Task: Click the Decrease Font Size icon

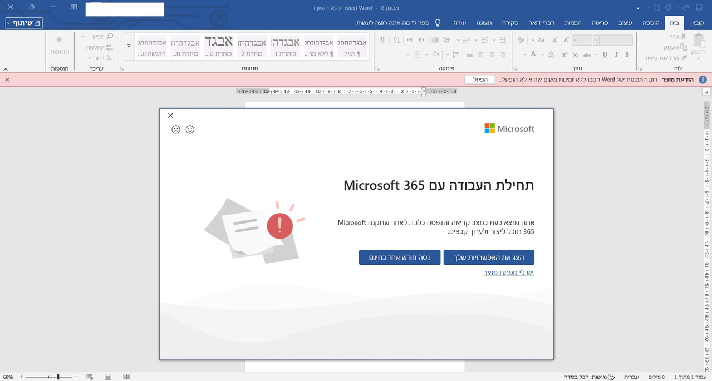Action: (x=555, y=40)
